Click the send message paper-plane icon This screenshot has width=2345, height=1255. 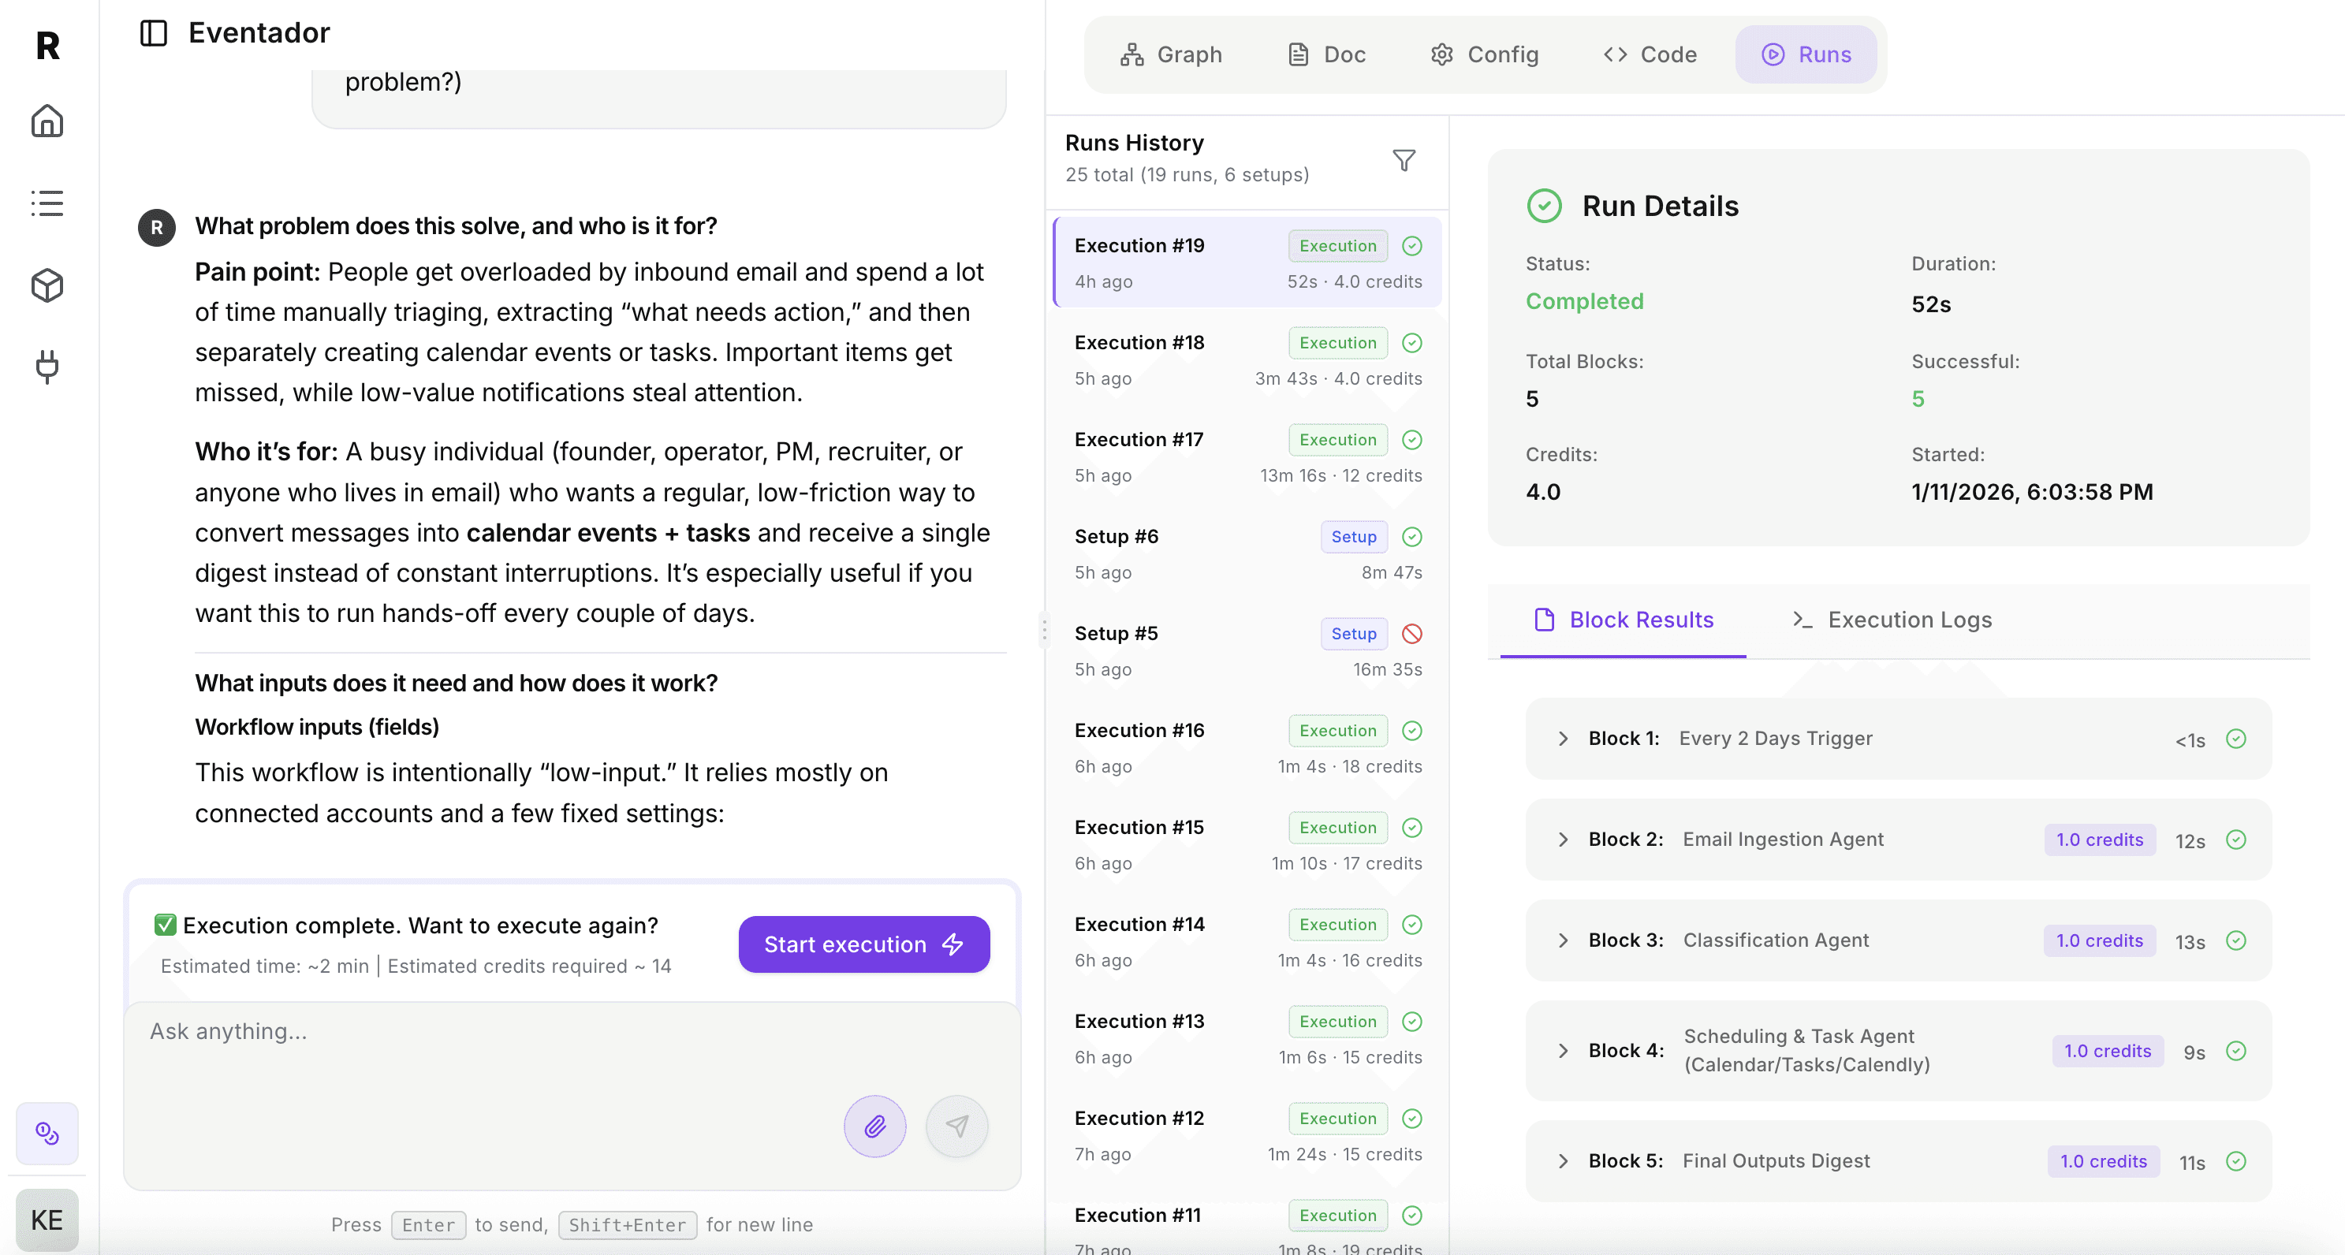(x=956, y=1126)
